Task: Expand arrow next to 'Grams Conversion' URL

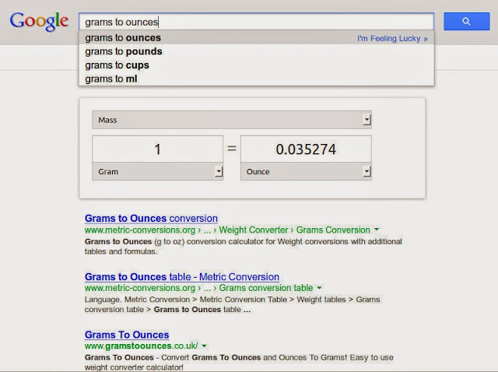Action: 377,230
